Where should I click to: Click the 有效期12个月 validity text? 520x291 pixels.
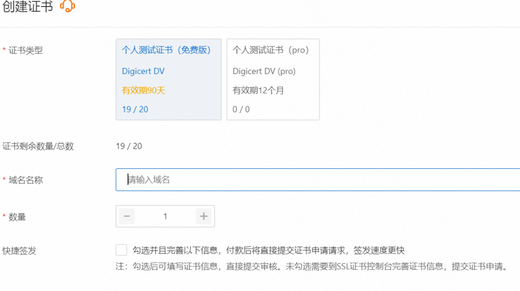pyautogui.click(x=258, y=91)
